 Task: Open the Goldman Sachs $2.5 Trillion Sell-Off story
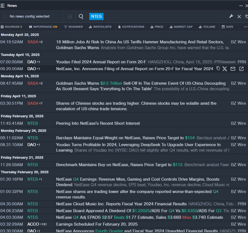(141, 86)
